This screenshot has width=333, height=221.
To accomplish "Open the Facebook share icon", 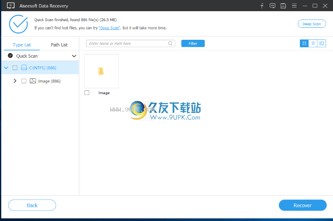I will coord(262,6).
